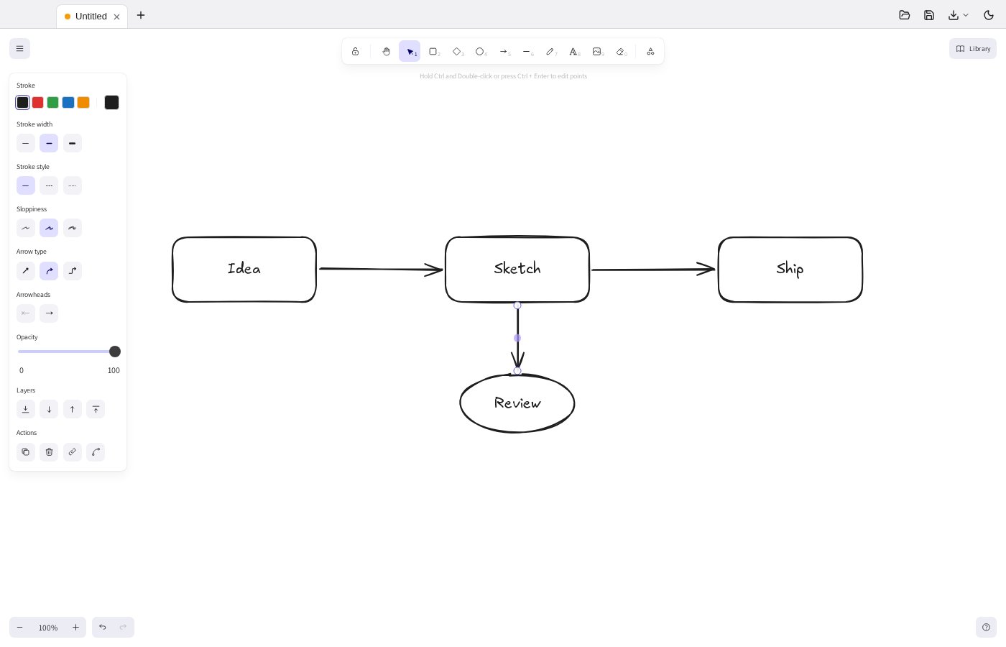Screen dimensions: 1006x647
Task: Select the Arrow drawing tool
Action: (x=504, y=52)
